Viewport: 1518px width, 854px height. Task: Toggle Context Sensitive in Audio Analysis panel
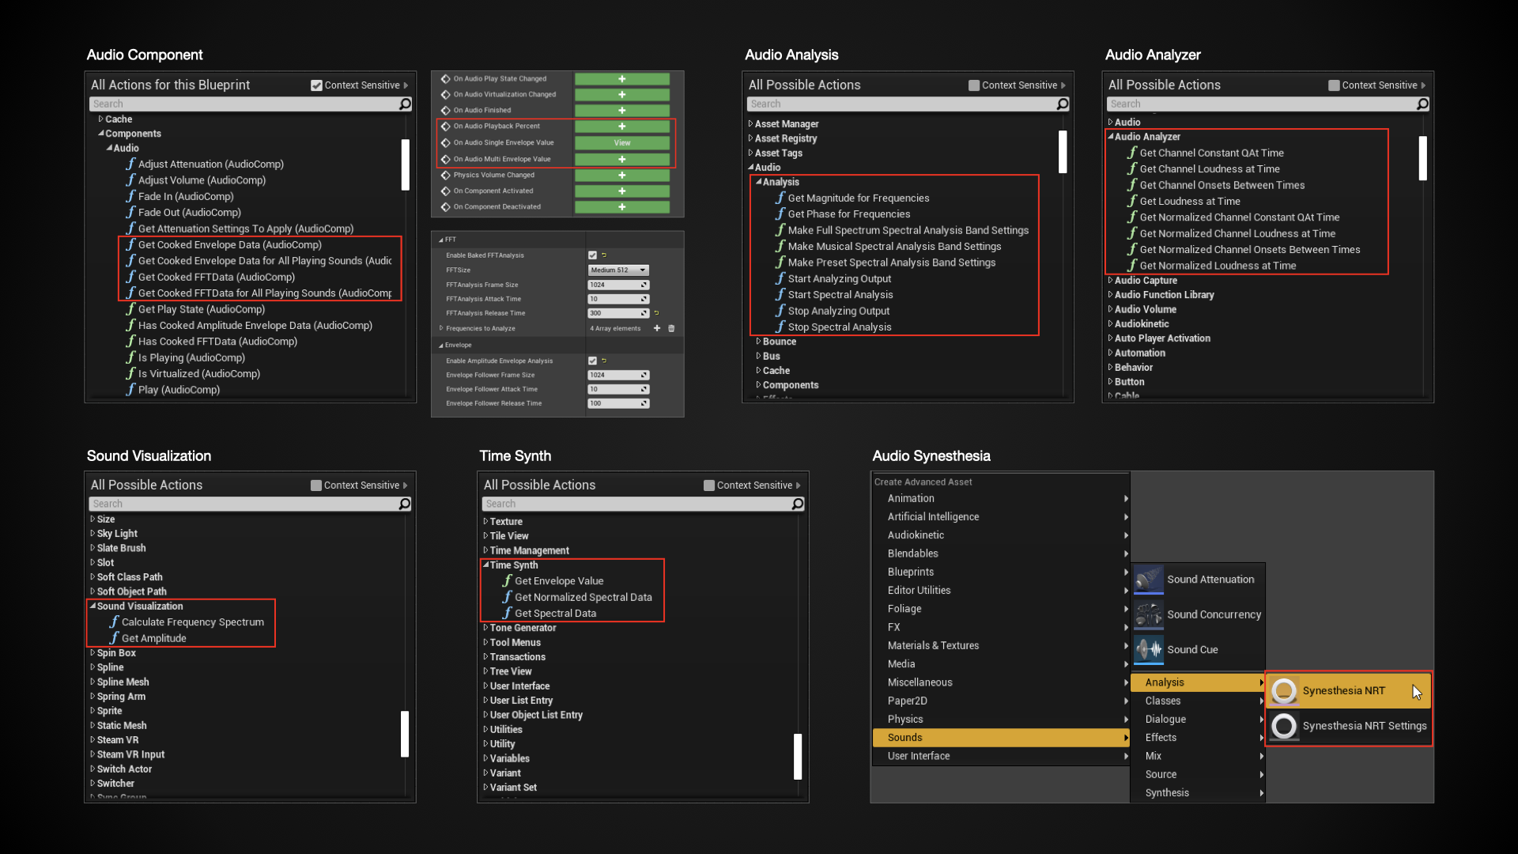[974, 85]
